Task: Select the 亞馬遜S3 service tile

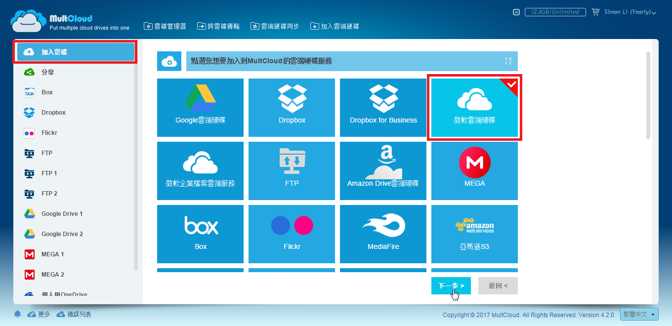Action: point(474,234)
